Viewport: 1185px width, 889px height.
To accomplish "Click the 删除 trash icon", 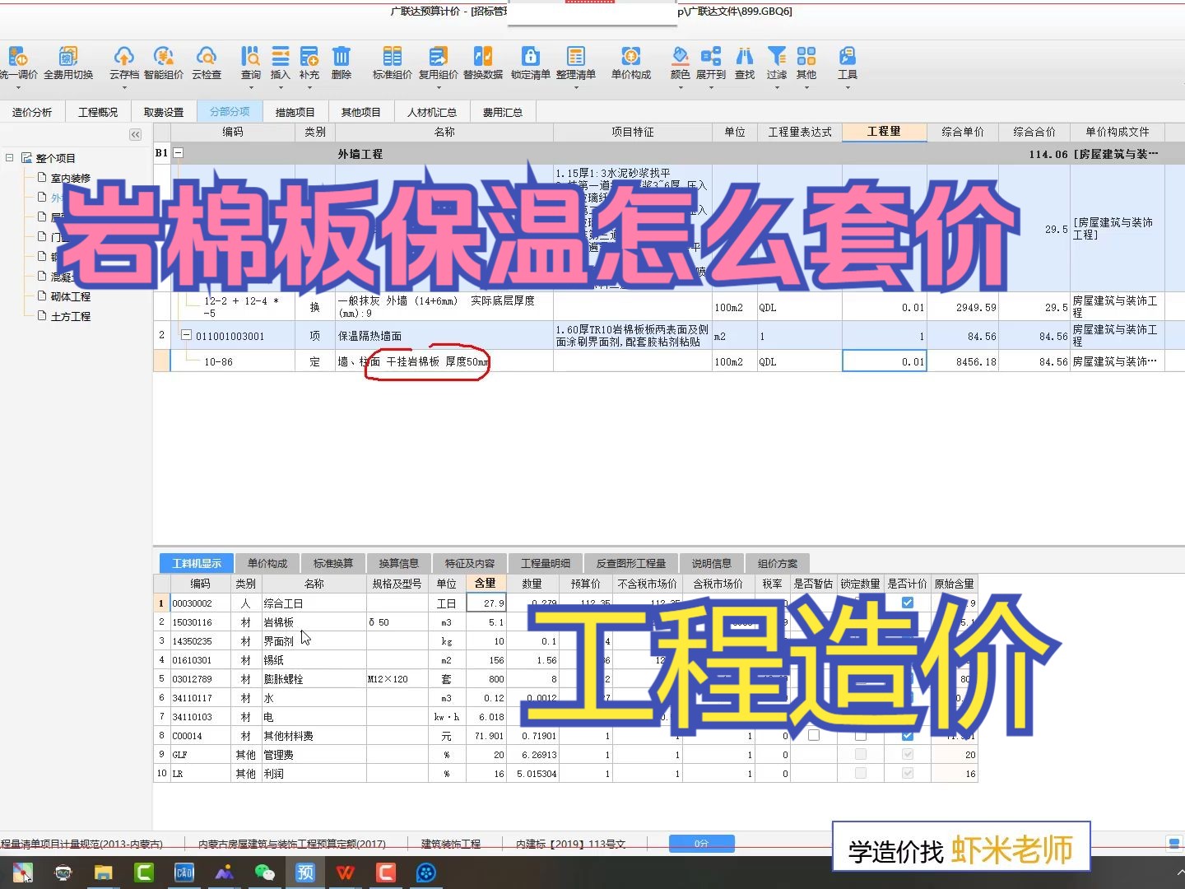I will point(341,57).
